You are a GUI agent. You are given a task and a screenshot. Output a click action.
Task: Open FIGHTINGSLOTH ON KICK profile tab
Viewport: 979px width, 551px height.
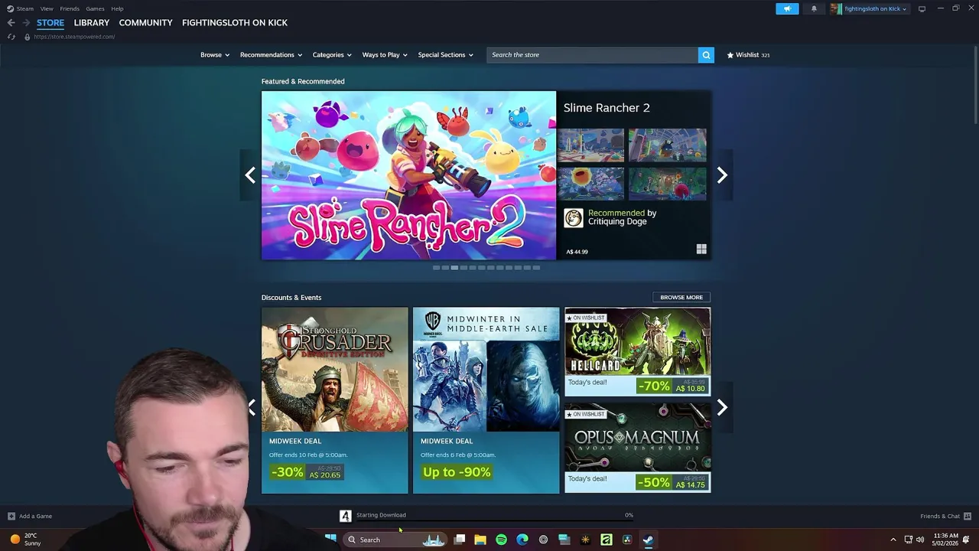pyautogui.click(x=235, y=23)
